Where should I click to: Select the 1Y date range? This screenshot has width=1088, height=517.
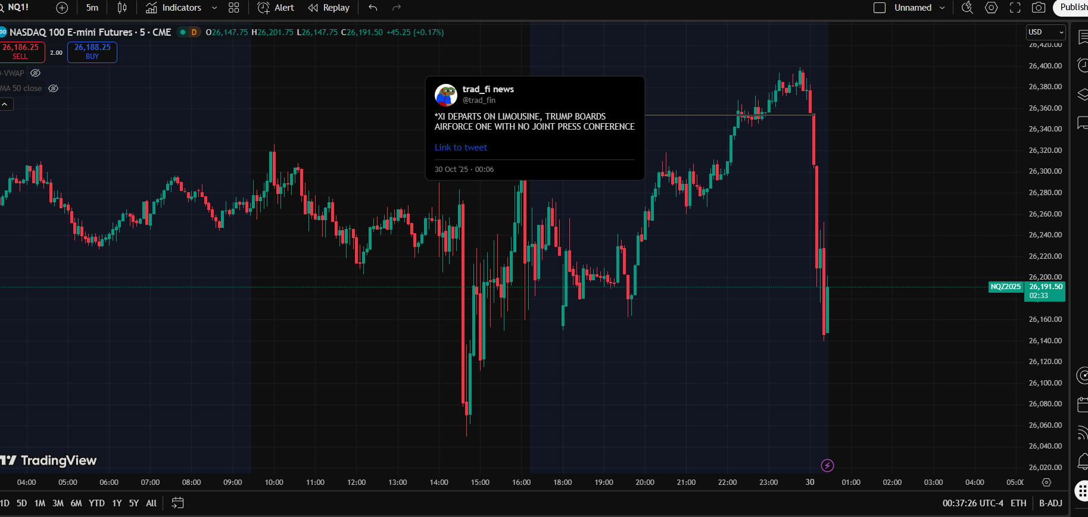117,503
